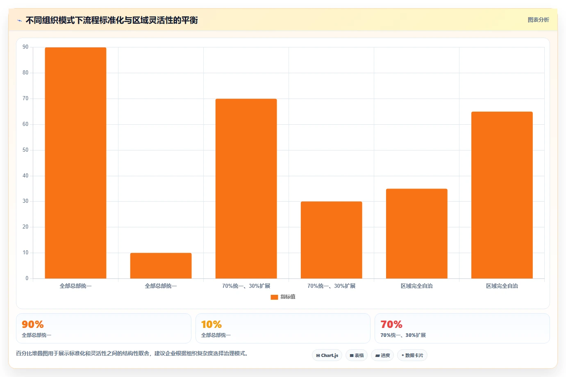Click the chart title 不同组织模式下流程标准化与区域灵活性的平衡

pos(111,20)
